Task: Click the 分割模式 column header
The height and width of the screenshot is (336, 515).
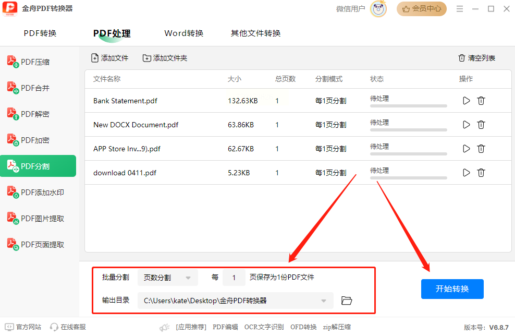Action: pyautogui.click(x=329, y=79)
